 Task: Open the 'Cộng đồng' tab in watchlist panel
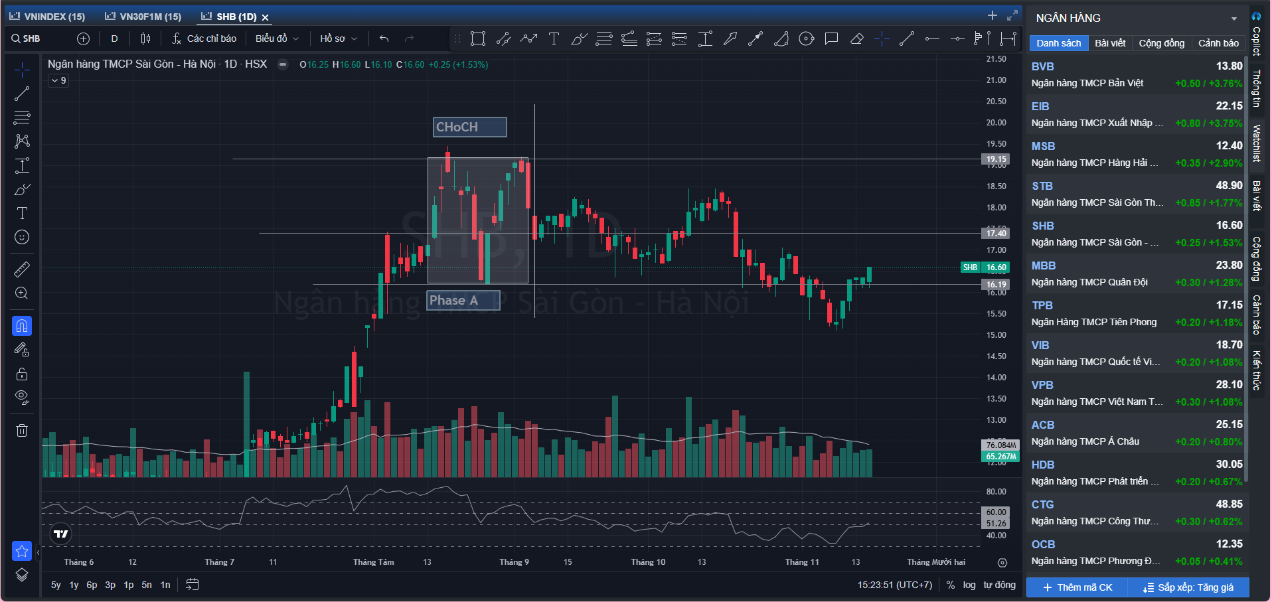pyautogui.click(x=1161, y=43)
